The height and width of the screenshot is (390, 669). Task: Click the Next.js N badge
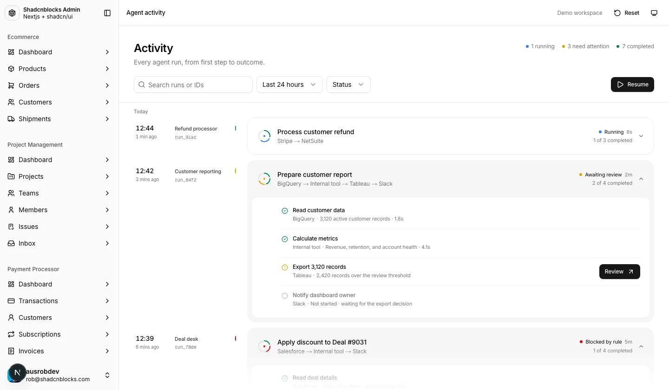pos(18,372)
